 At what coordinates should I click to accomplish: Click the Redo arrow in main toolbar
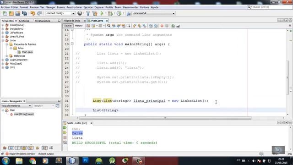click(x=39, y=13)
